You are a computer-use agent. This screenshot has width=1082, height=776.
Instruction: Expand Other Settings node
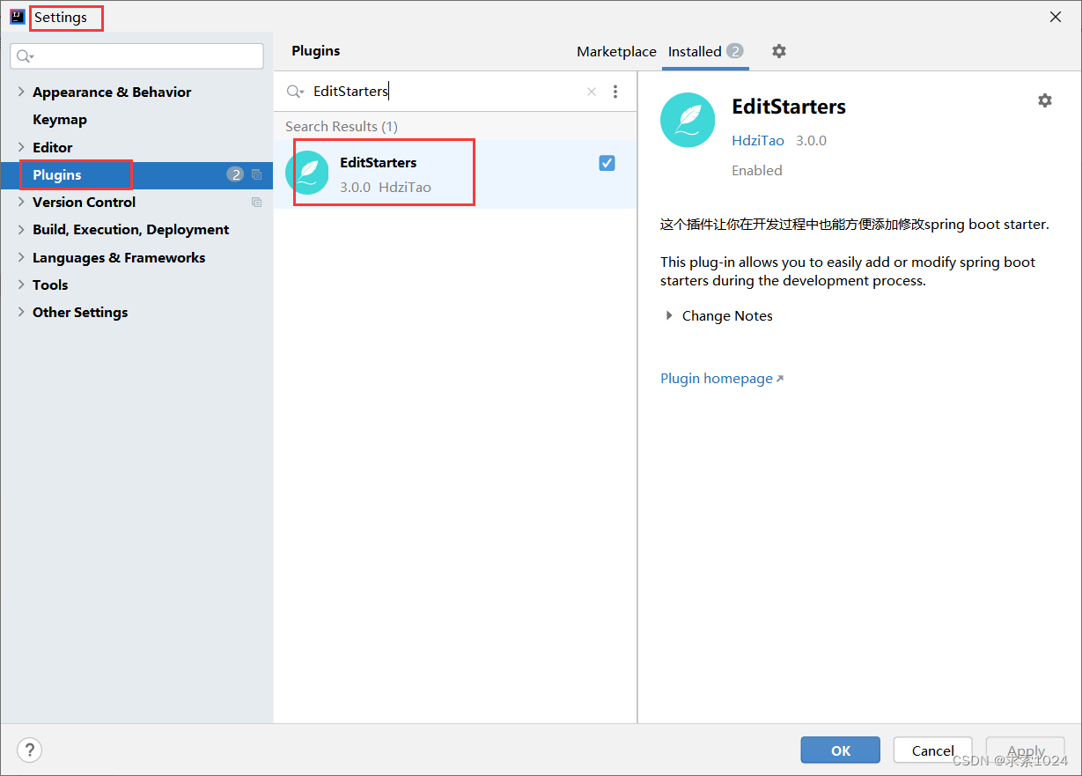[x=21, y=312]
